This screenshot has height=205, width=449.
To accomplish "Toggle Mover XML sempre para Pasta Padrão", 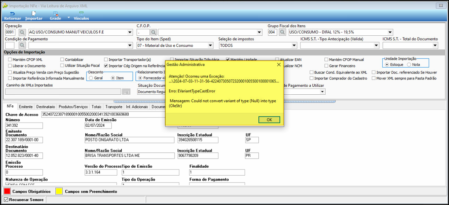I will point(374,78).
